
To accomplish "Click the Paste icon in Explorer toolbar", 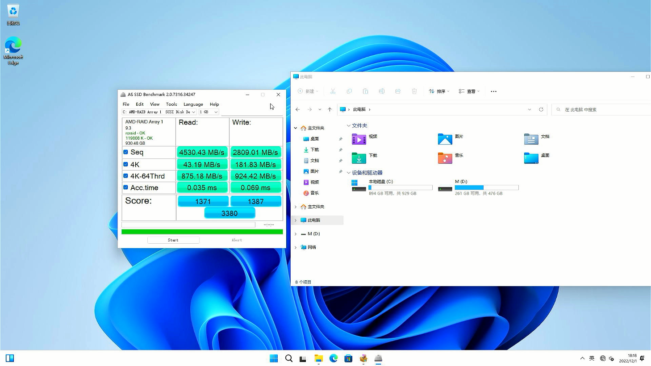I will [365, 91].
